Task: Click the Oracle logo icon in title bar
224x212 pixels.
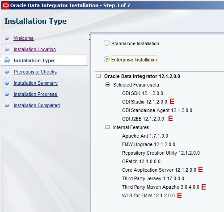Action: pos(6,5)
